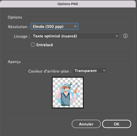Click the Options PNG title bar
137x136 pixels.
[x=68, y=4]
